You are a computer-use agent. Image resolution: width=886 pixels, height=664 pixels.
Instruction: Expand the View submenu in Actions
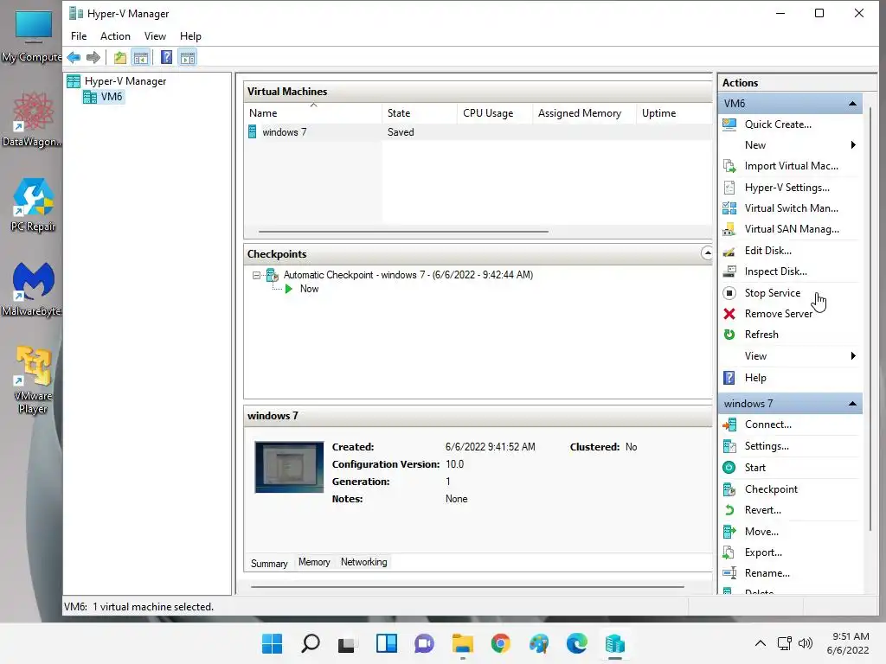[790, 356]
